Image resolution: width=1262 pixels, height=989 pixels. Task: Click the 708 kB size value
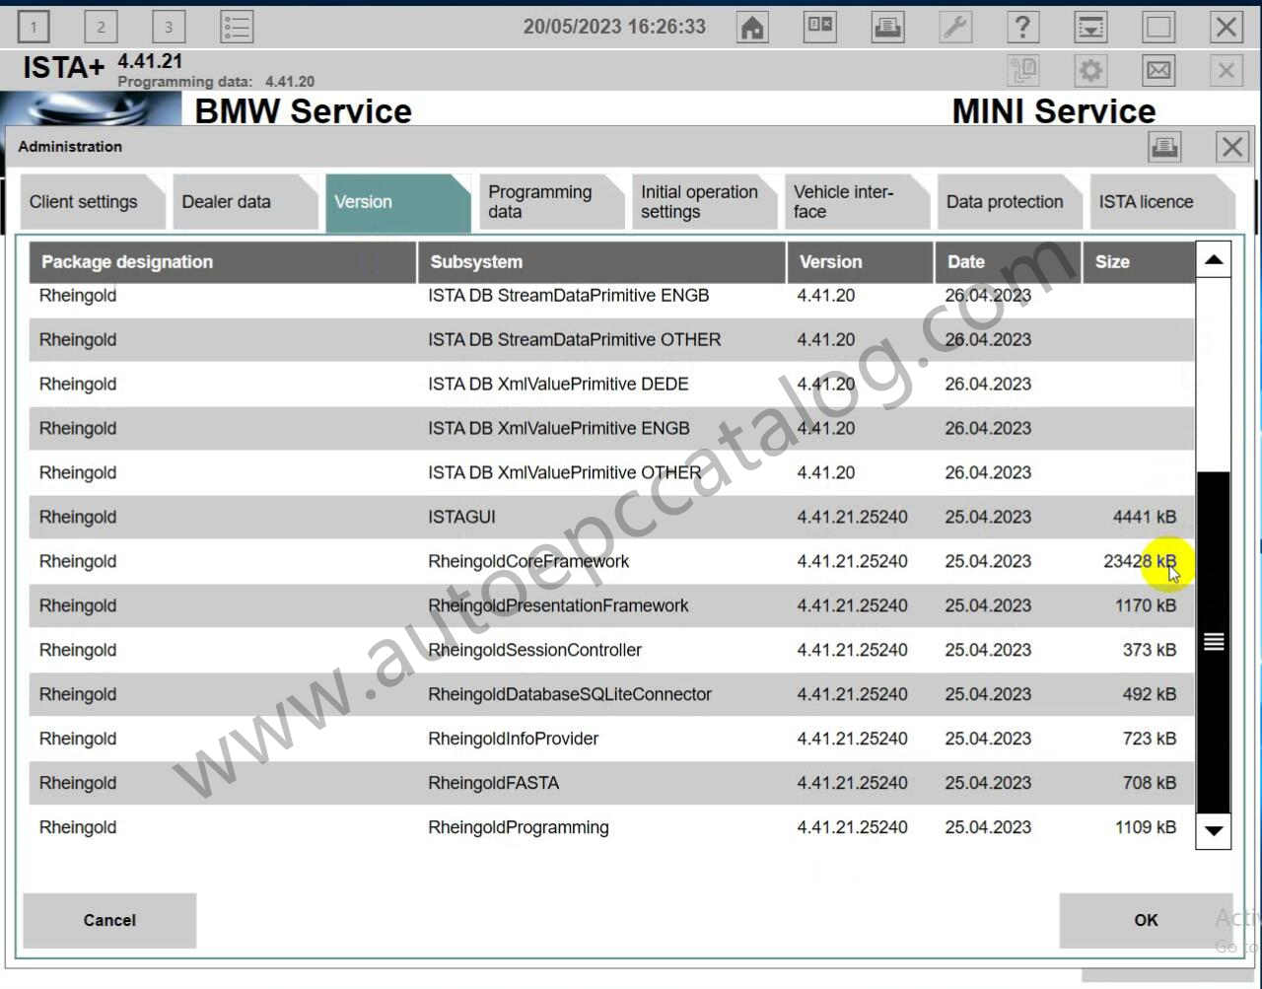1150,784
